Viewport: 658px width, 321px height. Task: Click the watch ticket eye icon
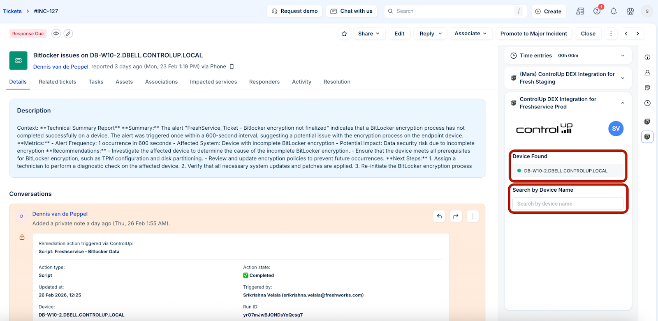pyautogui.click(x=56, y=34)
